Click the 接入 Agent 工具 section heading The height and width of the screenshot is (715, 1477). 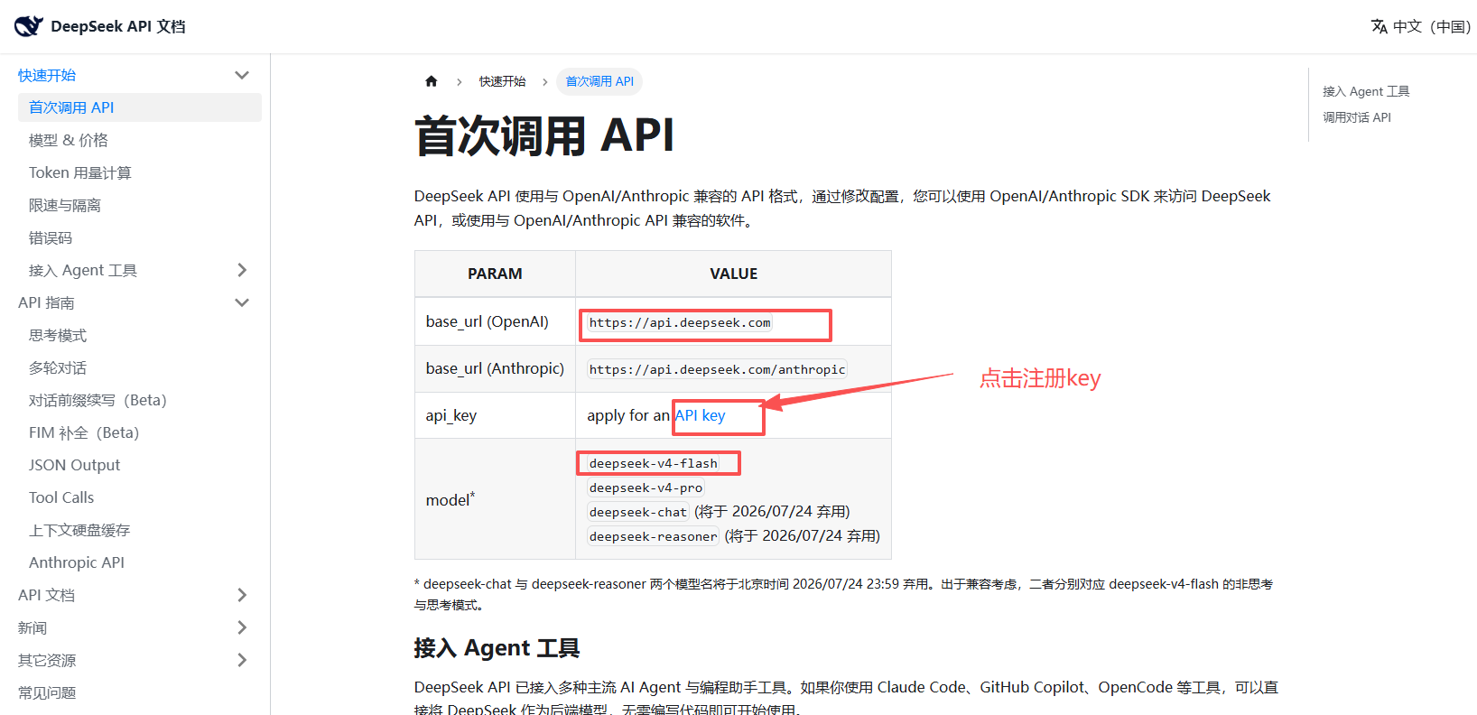tap(497, 648)
